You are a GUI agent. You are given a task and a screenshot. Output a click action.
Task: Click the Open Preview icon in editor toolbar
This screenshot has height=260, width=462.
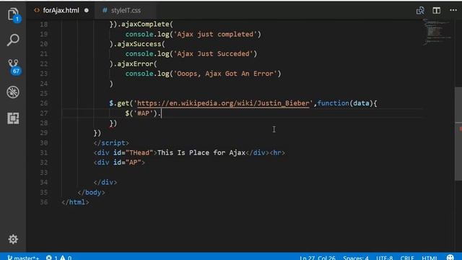tap(420, 11)
